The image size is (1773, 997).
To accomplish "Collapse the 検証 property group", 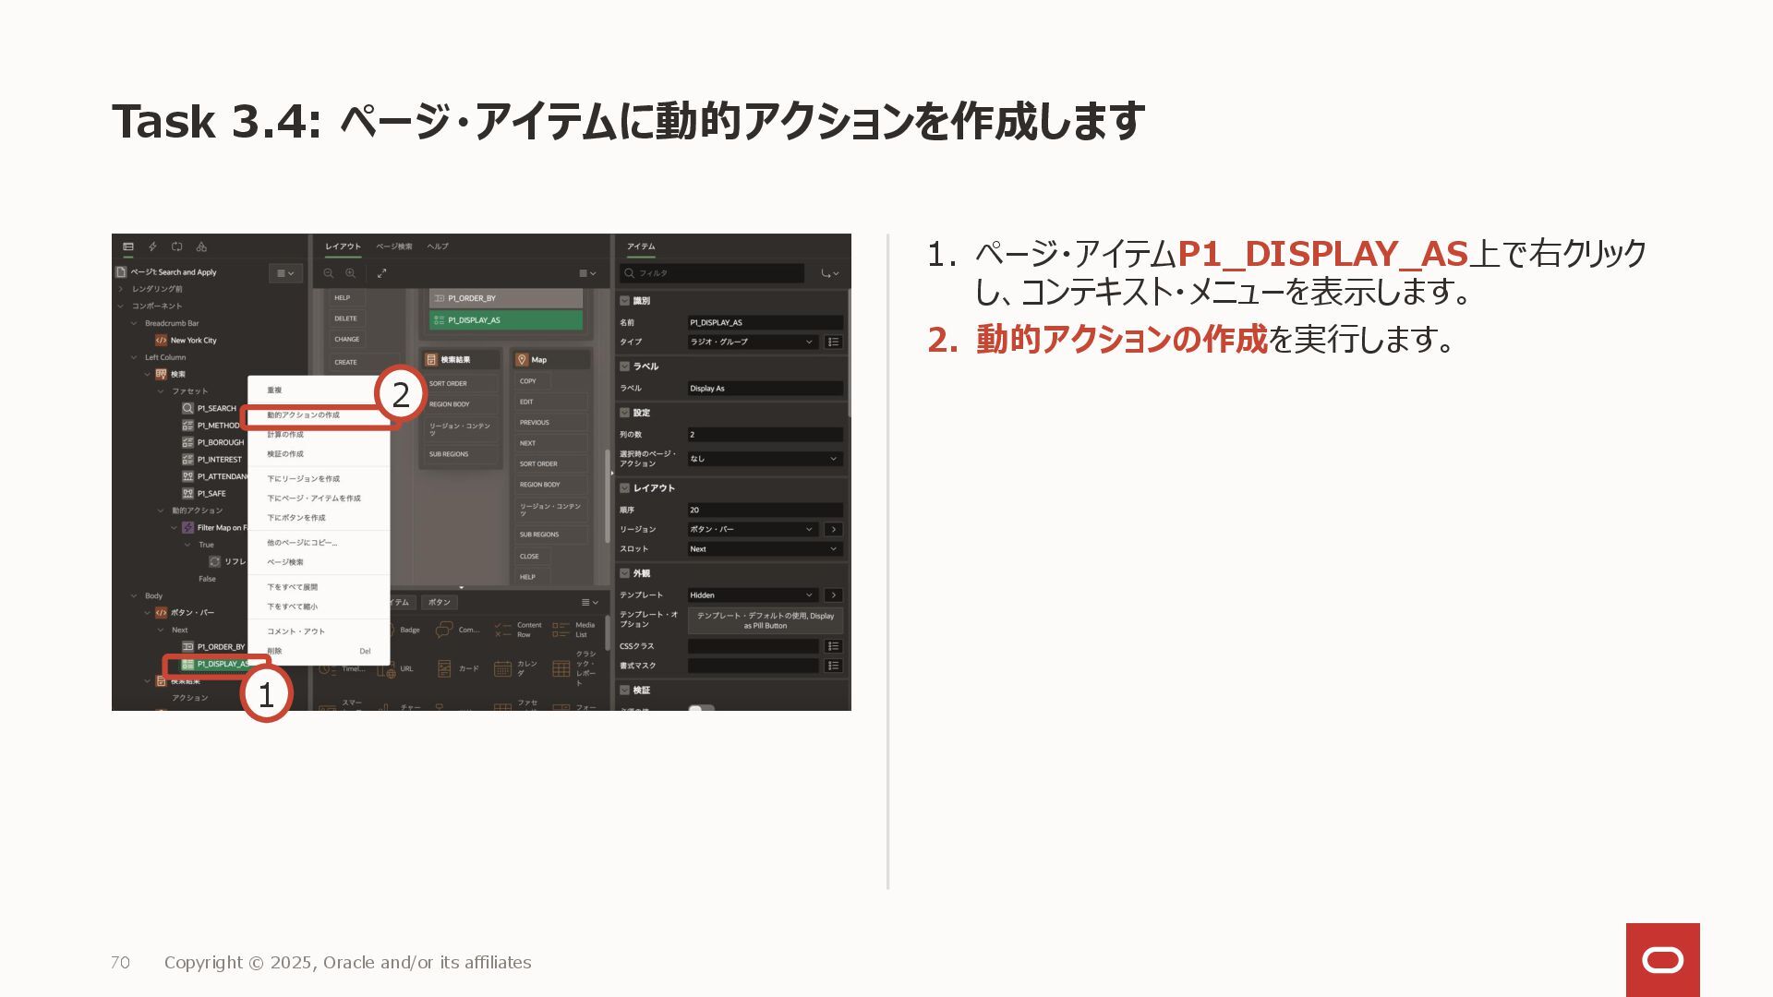I will click(x=624, y=691).
